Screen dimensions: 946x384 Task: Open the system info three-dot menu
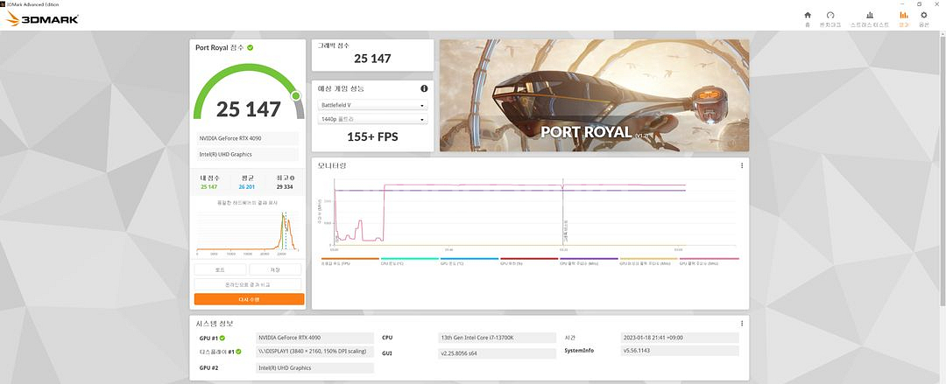(742, 323)
